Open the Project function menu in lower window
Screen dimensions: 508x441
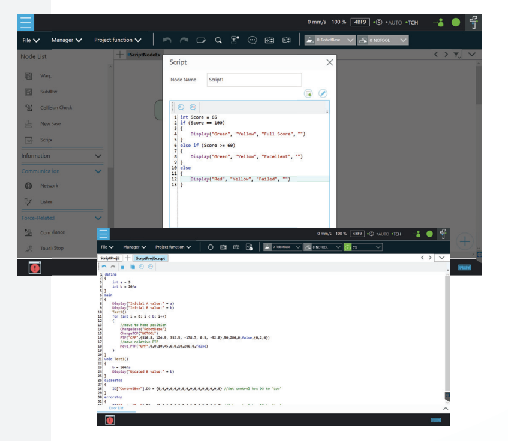(173, 247)
